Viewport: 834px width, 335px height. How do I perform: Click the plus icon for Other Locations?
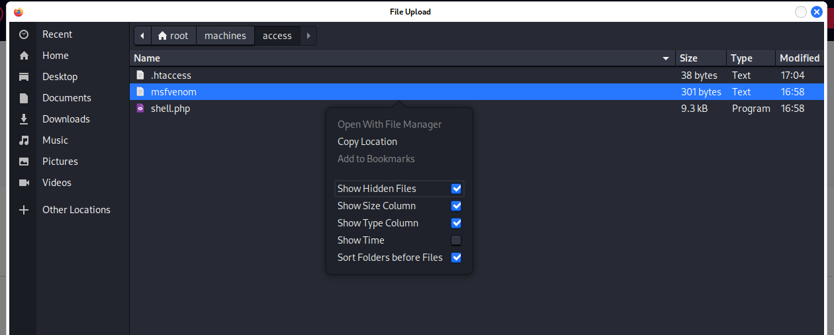(24, 210)
